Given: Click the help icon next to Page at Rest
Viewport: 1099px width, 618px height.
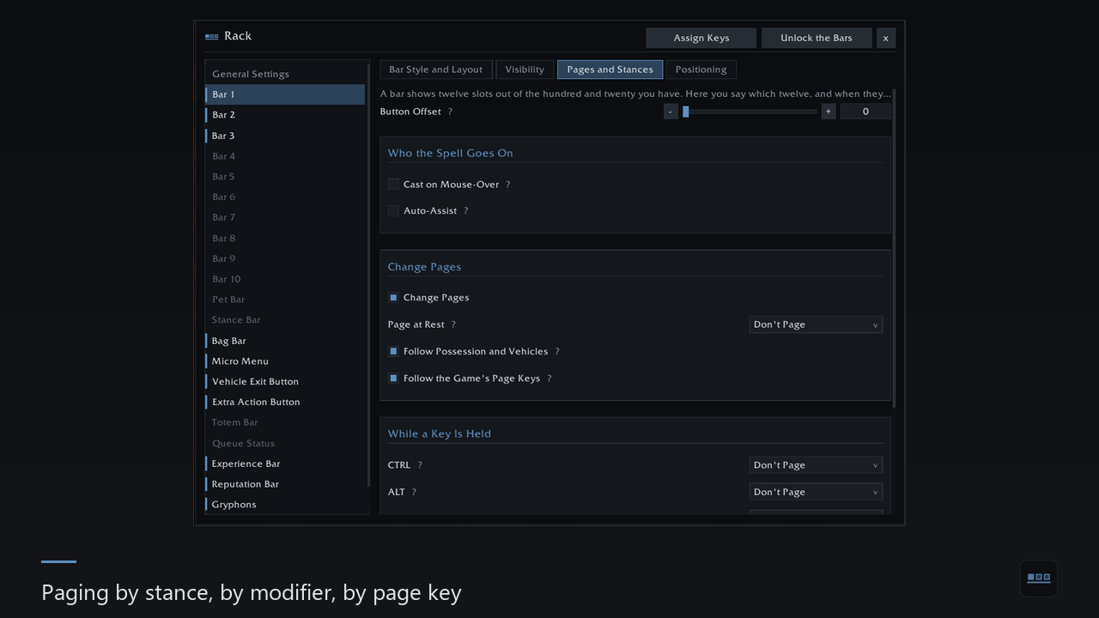Looking at the screenshot, I should [453, 324].
